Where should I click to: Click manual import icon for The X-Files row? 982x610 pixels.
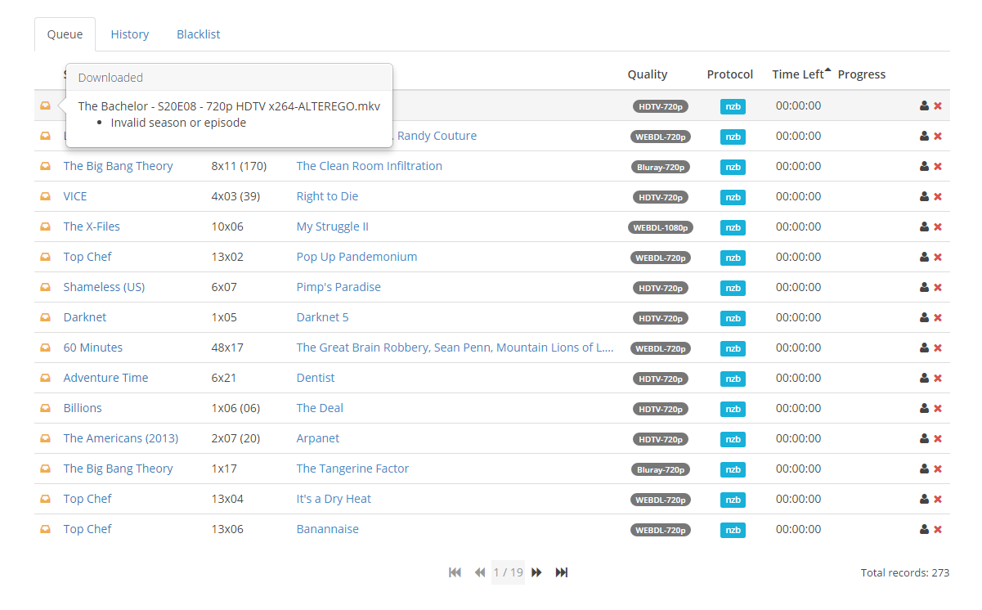[924, 227]
